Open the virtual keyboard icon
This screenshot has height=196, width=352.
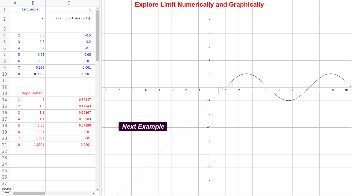(6, 190)
